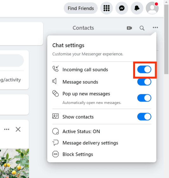This screenshot has width=169, height=178.
Task: Toggle Message sounds switch
Action: [144, 82]
